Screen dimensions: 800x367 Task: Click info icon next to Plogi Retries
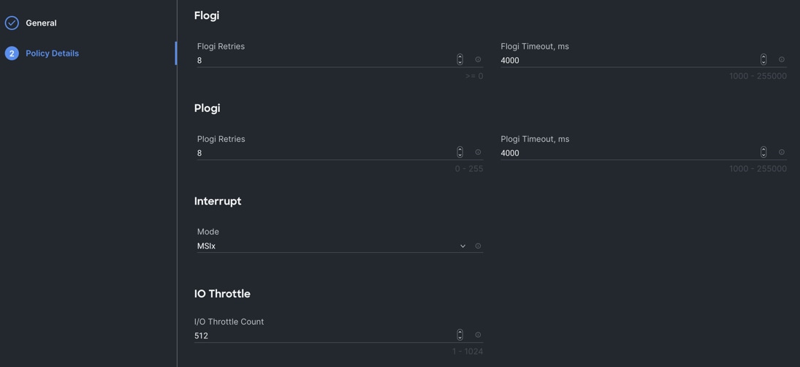(478, 153)
